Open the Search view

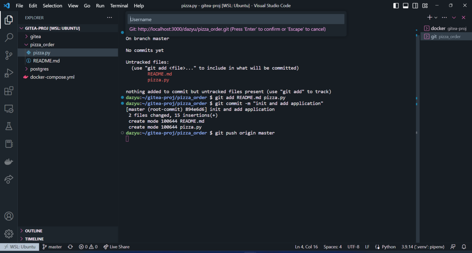(x=9, y=38)
